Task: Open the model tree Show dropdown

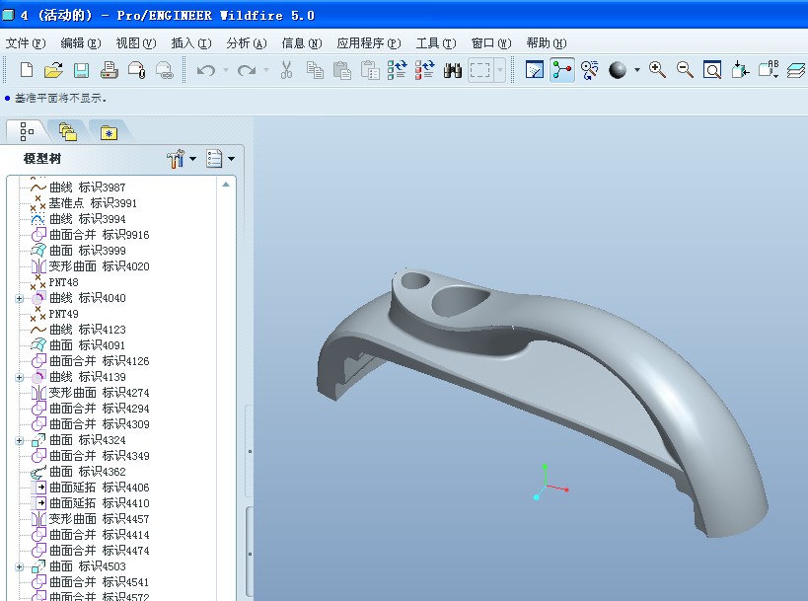Action: click(x=220, y=159)
